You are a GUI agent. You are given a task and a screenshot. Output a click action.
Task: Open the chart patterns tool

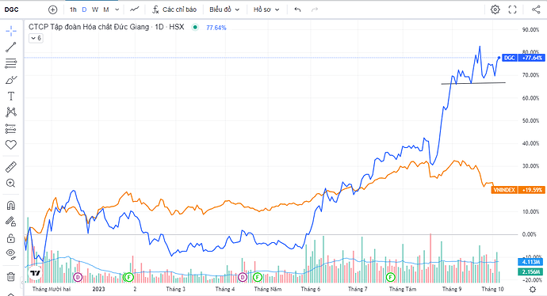[x=11, y=112]
